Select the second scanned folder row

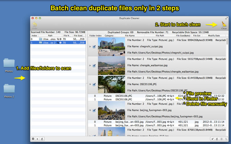(x=58, y=42)
